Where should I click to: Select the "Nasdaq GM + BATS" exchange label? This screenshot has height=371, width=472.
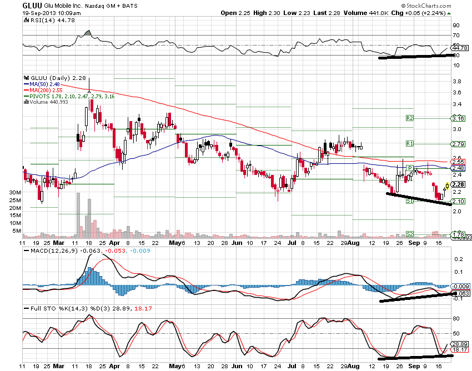(112, 6)
